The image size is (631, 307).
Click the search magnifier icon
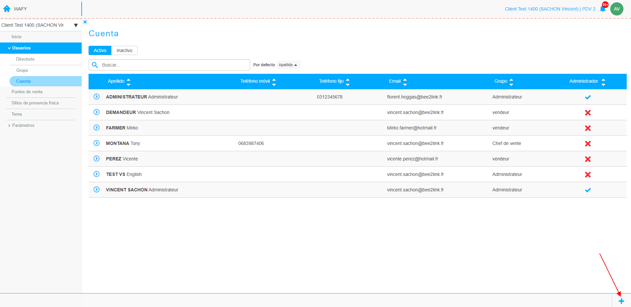coord(95,65)
